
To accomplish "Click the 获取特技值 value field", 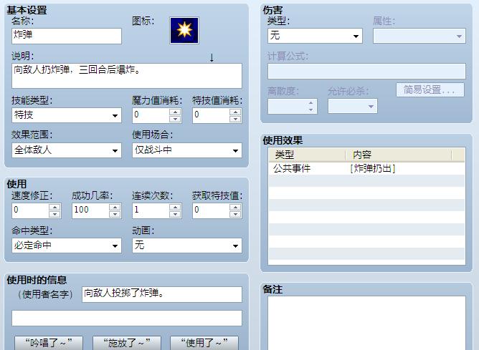I will 211,210.
